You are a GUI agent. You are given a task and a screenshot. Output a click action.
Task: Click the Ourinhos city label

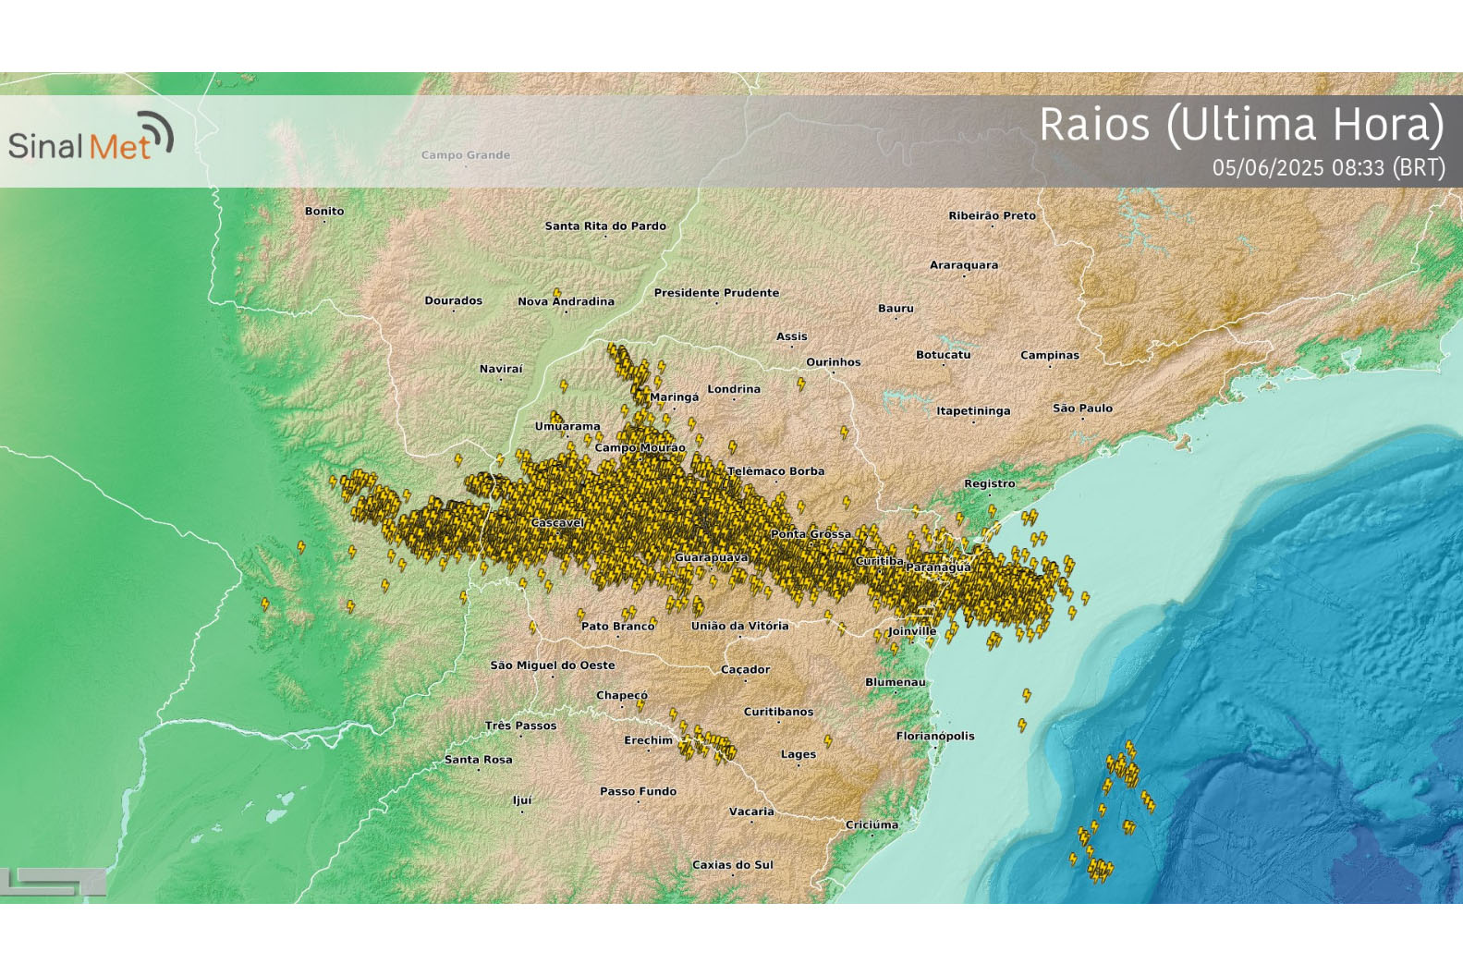click(x=833, y=362)
